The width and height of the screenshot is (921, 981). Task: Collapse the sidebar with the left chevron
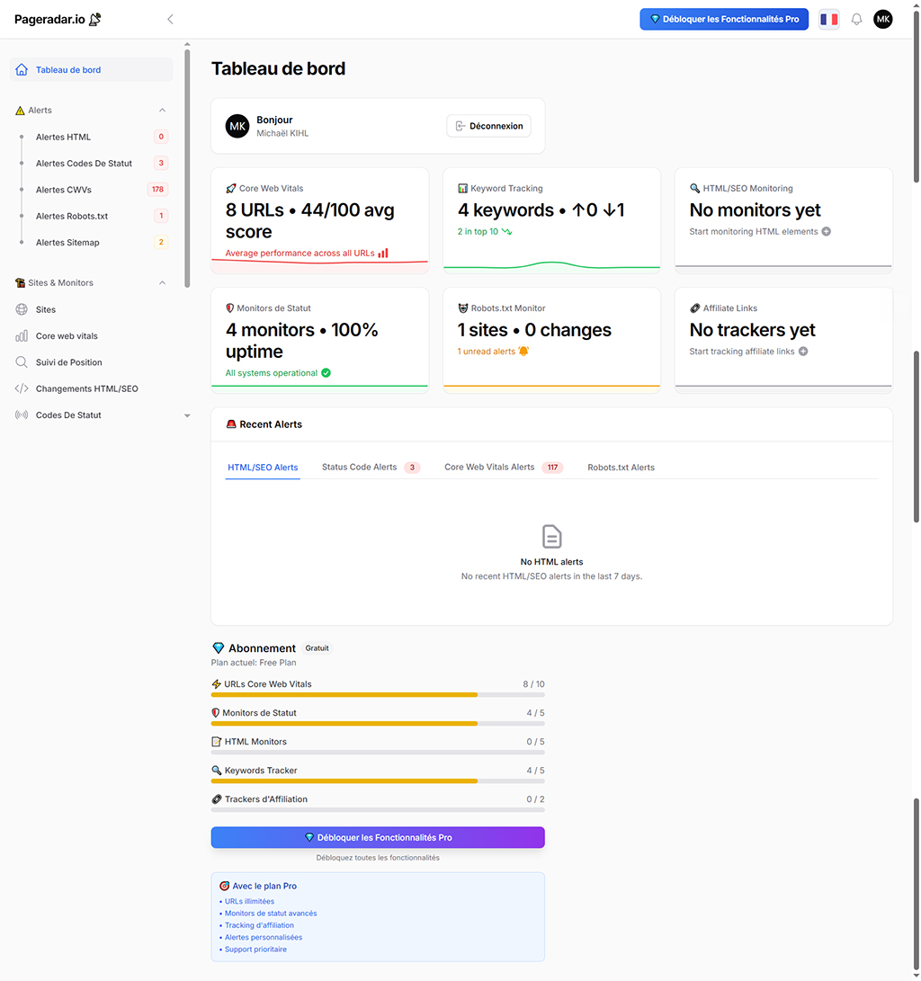point(170,19)
